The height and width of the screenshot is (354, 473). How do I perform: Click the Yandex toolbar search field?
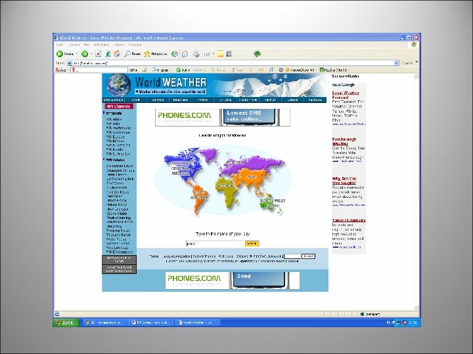99,70
